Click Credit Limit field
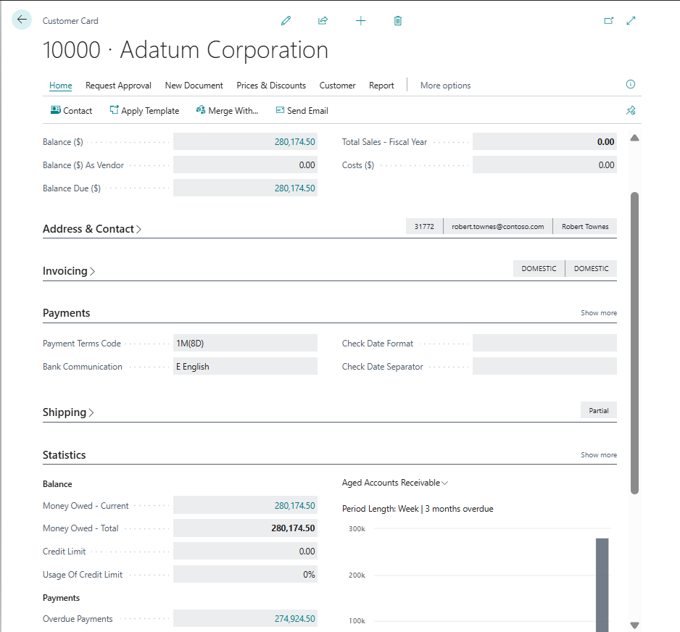 245,552
